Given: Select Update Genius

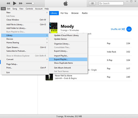Looking at the screenshot, I should pos(68,39).
